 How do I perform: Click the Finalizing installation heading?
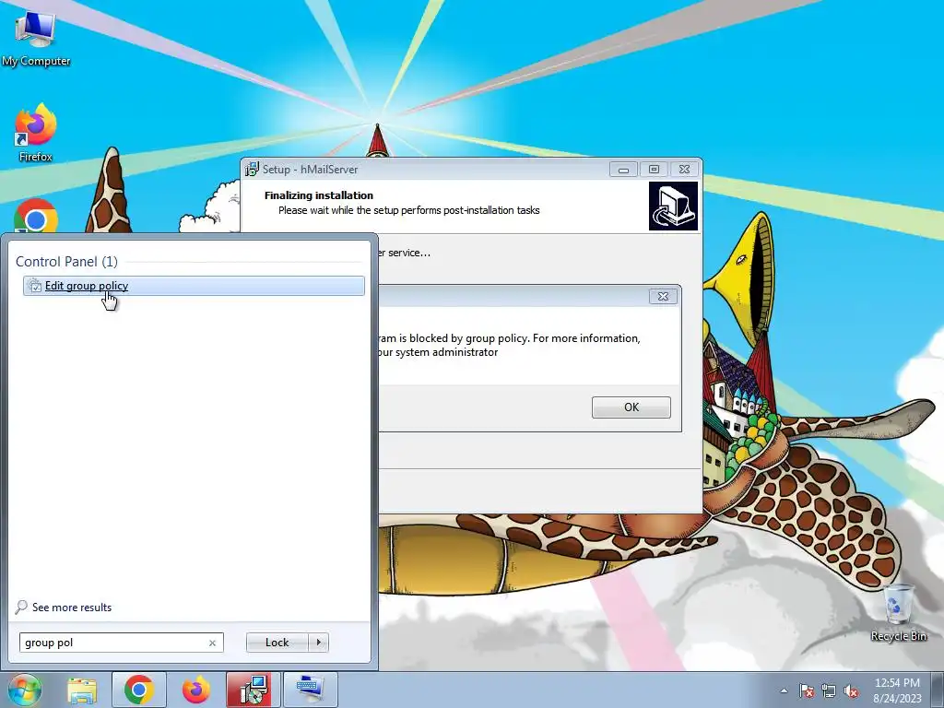pyautogui.click(x=319, y=195)
